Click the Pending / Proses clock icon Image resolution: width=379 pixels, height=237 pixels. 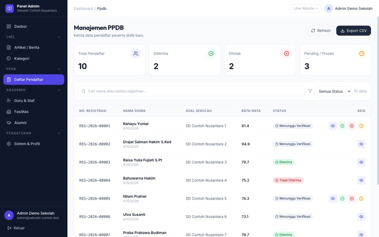click(x=361, y=54)
